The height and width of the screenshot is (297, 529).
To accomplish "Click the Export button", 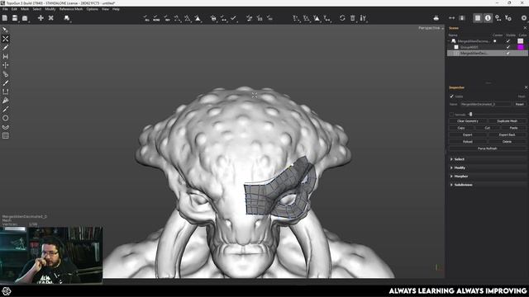I will tap(468, 134).
